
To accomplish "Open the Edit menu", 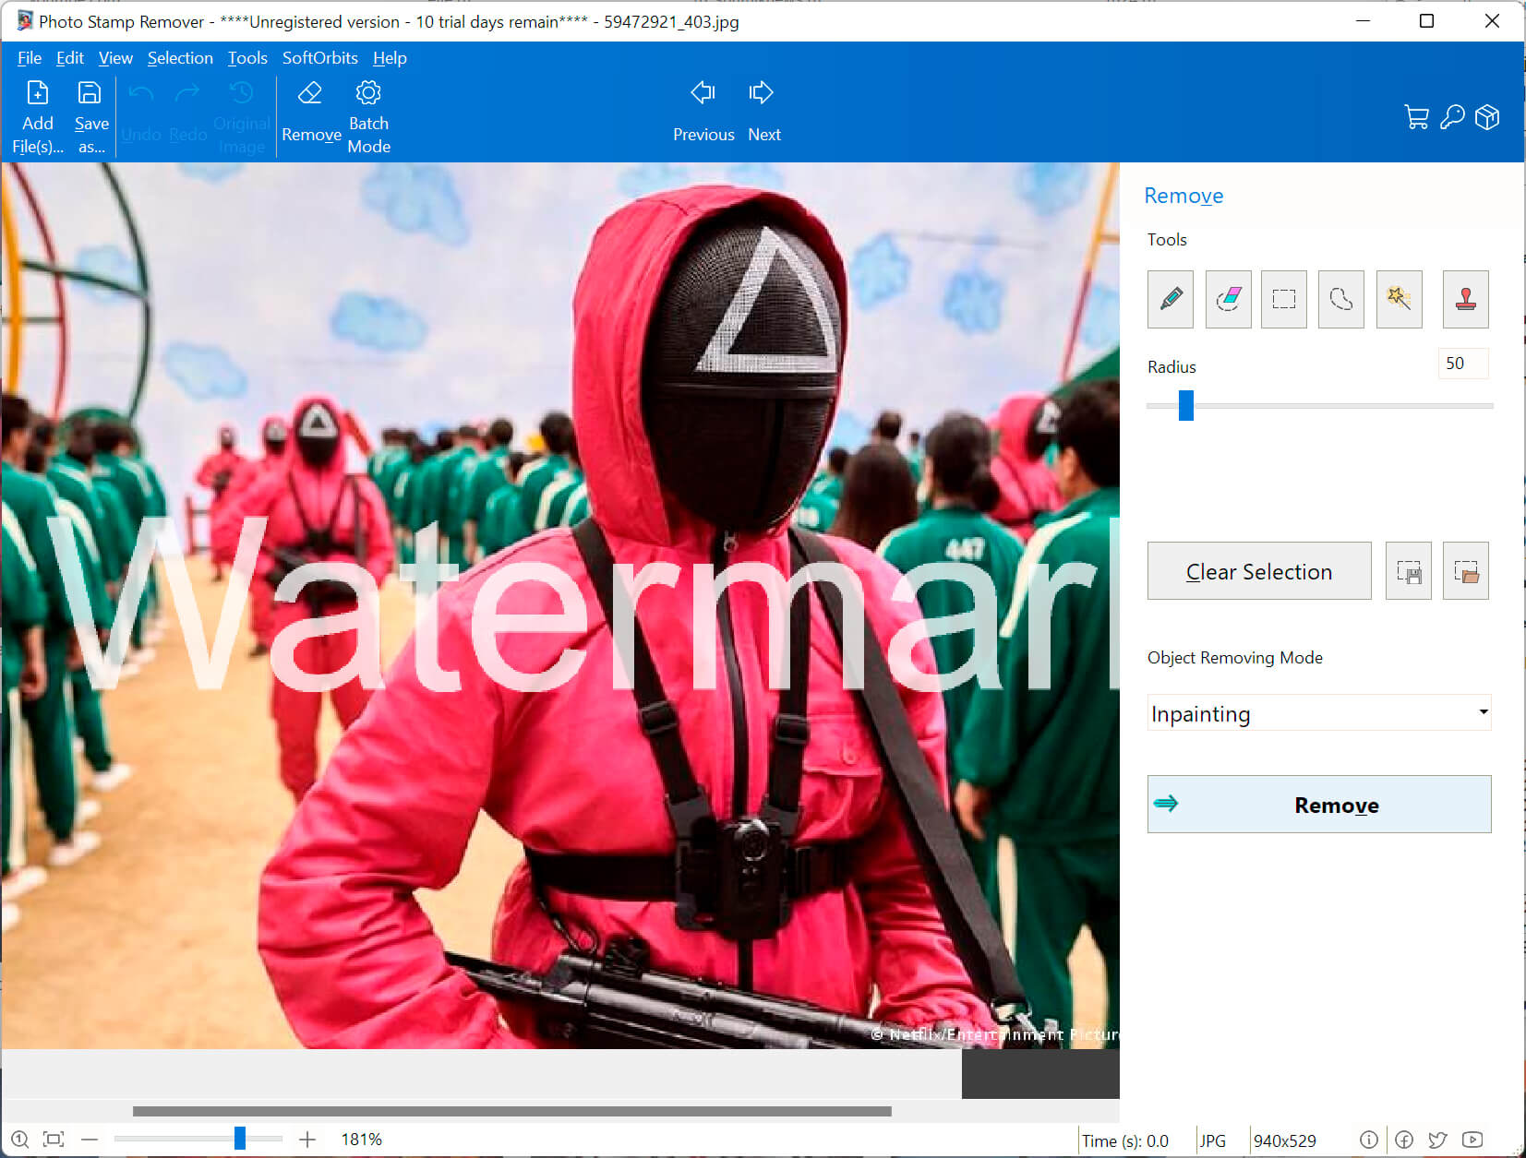I will point(70,58).
